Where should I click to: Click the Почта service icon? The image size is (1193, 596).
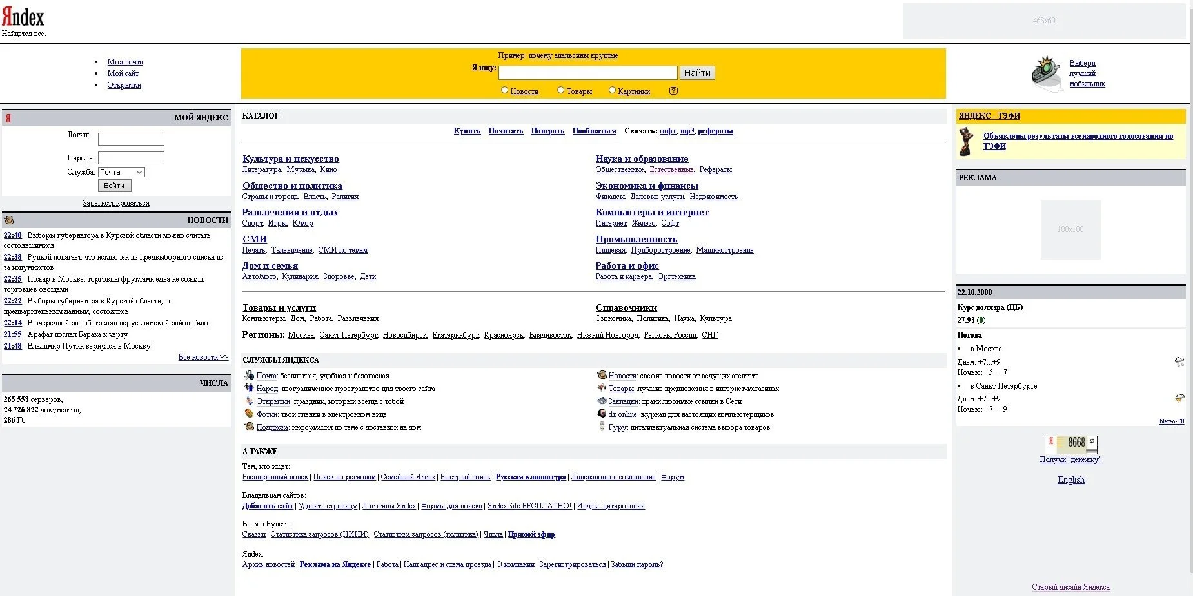click(249, 375)
